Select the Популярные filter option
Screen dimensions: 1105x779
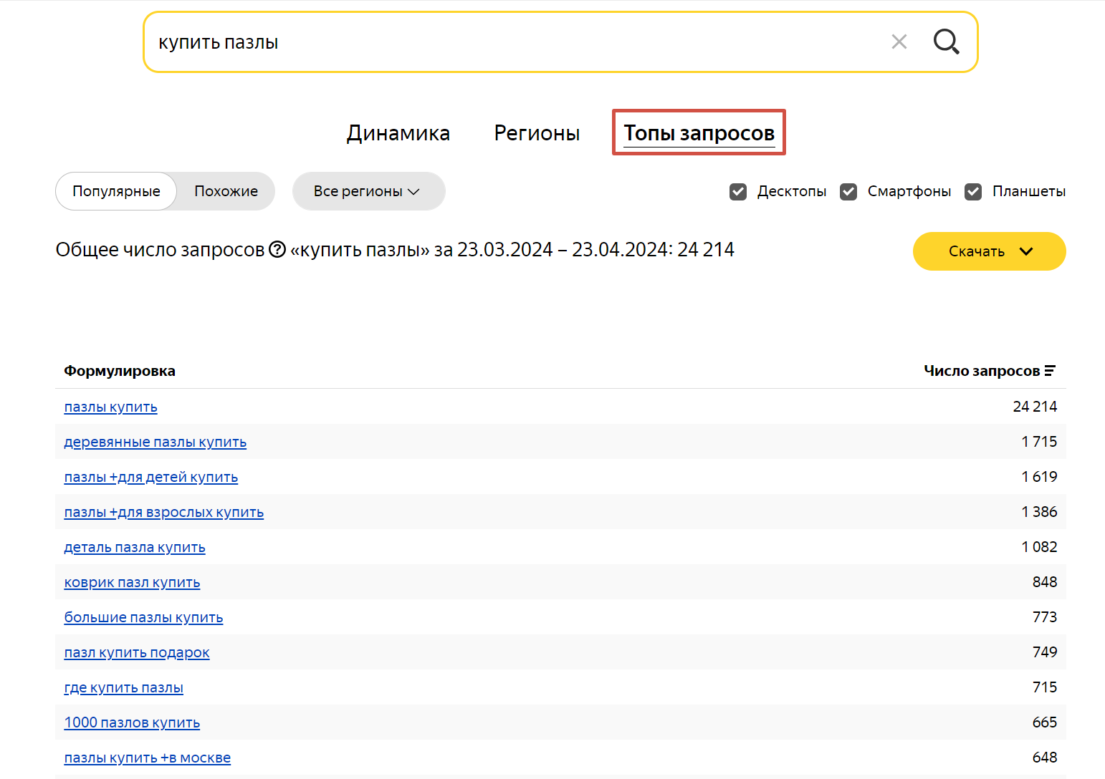[116, 192]
